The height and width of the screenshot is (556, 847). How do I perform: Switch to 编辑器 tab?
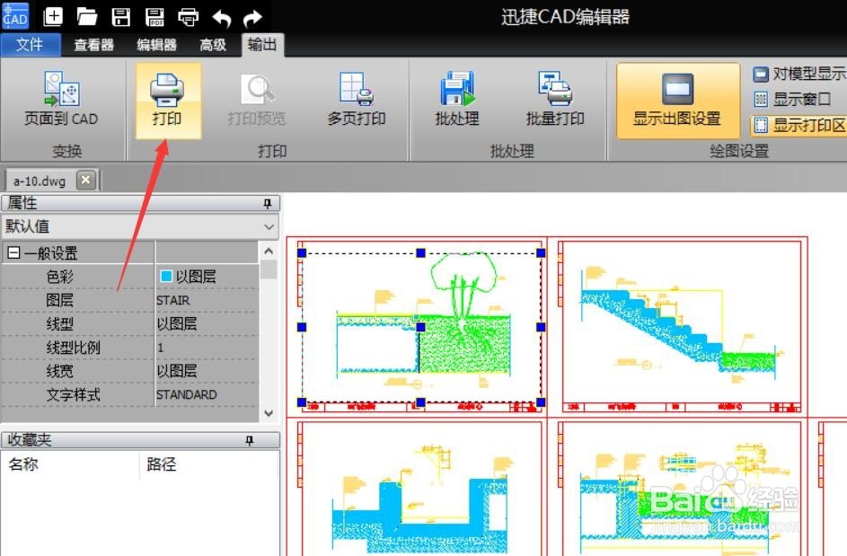[156, 44]
